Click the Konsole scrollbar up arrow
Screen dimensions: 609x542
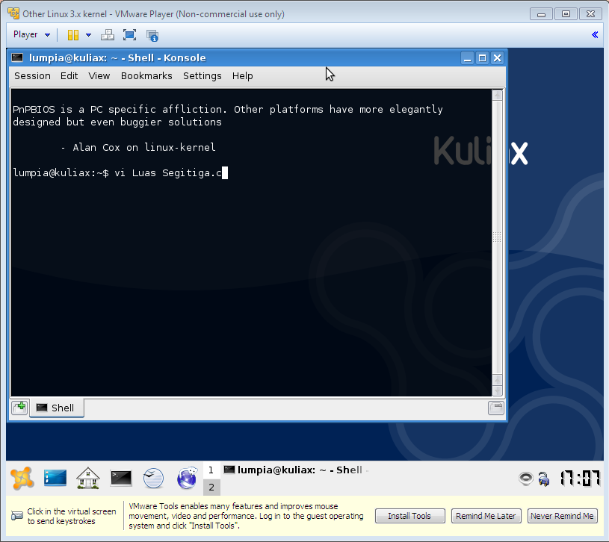click(497, 96)
